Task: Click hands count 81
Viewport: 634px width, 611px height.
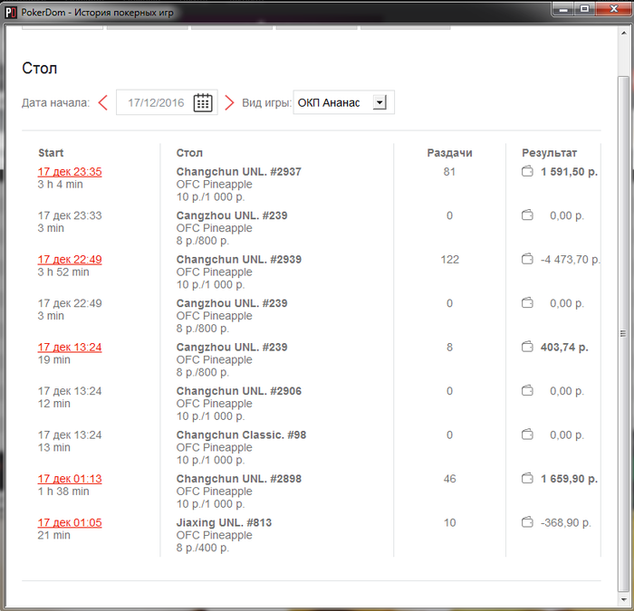Action: click(x=449, y=172)
